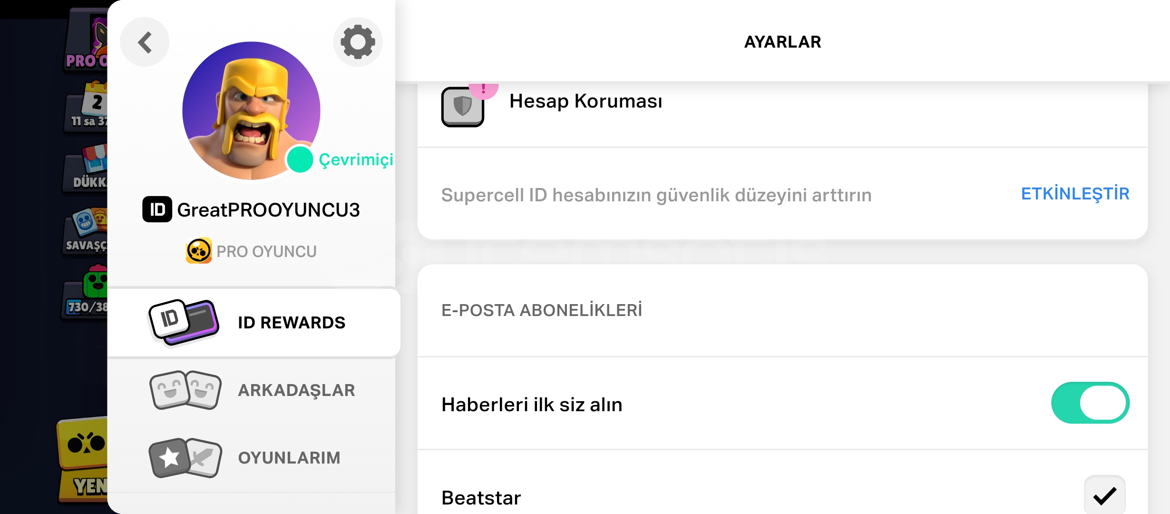1170x514 pixels.
Task: Tap the Çevrimiçi status label
Action: (x=356, y=160)
